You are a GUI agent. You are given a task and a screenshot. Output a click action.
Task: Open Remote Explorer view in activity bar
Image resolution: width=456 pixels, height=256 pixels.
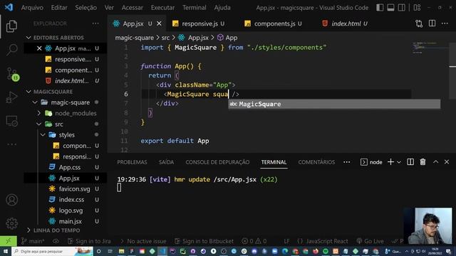coord(11,121)
